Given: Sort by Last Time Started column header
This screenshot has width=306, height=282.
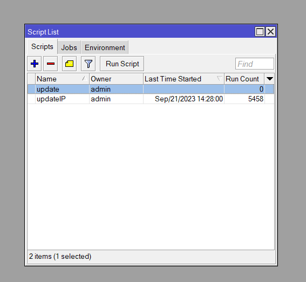Looking at the screenshot, I should (x=183, y=79).
